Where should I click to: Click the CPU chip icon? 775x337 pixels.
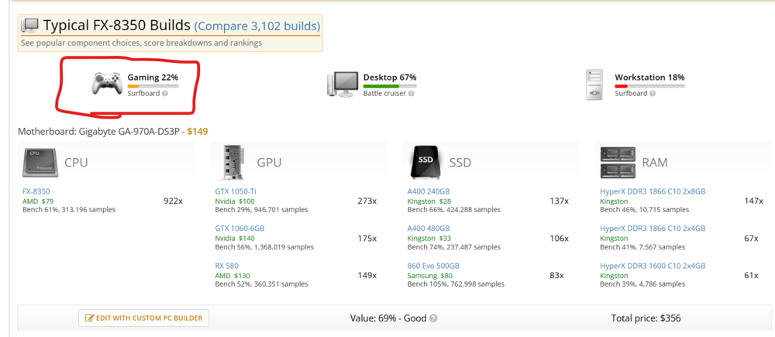pos(40,162)
